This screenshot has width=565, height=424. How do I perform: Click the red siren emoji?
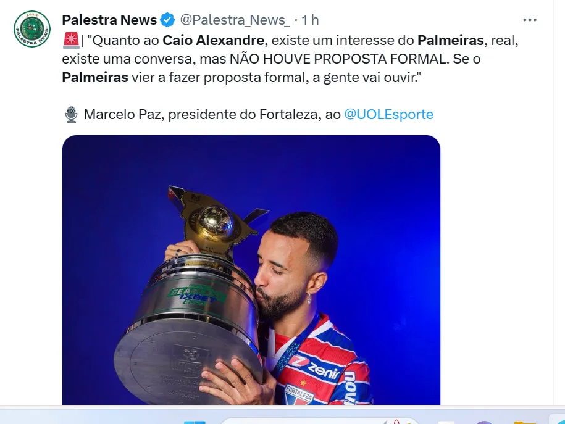[71, 40]
